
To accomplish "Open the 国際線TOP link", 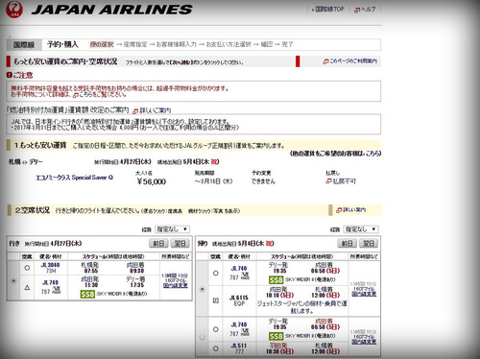I will pos(328,10).
